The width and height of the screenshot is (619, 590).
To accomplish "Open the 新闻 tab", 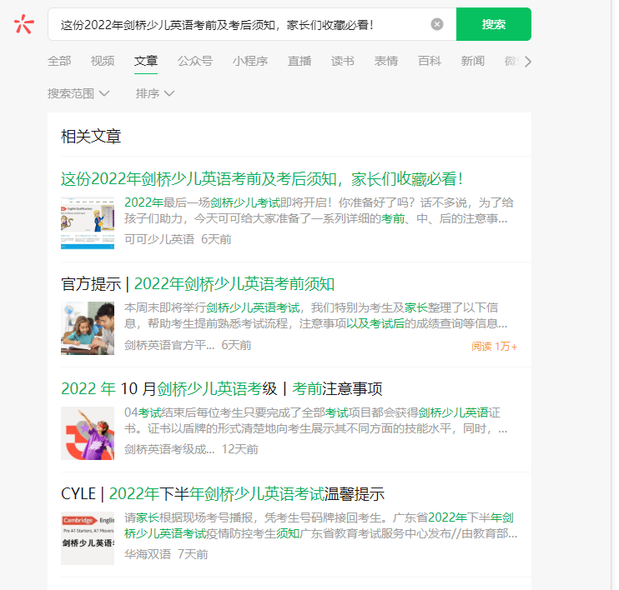I will 472,61.
